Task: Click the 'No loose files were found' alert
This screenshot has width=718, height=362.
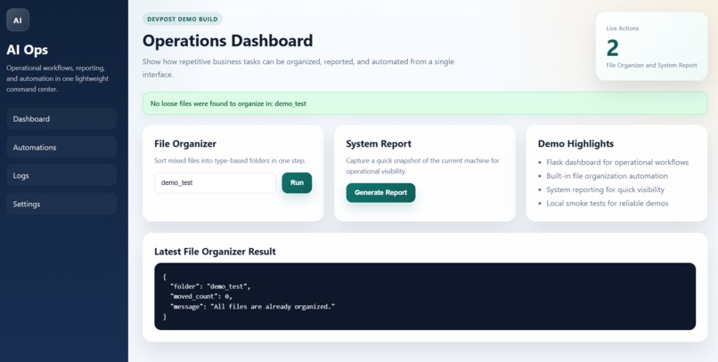Action: point(425,103)
